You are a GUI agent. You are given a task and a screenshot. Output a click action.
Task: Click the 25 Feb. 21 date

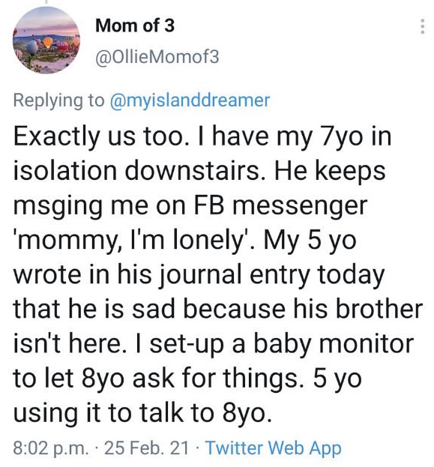coord(147,448)
